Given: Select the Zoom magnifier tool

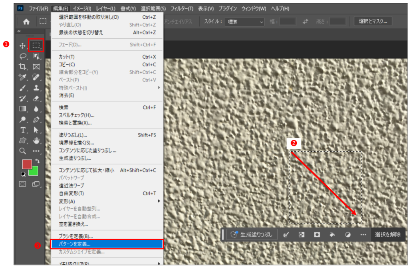Looking at the screenshot, I should 23,151.
